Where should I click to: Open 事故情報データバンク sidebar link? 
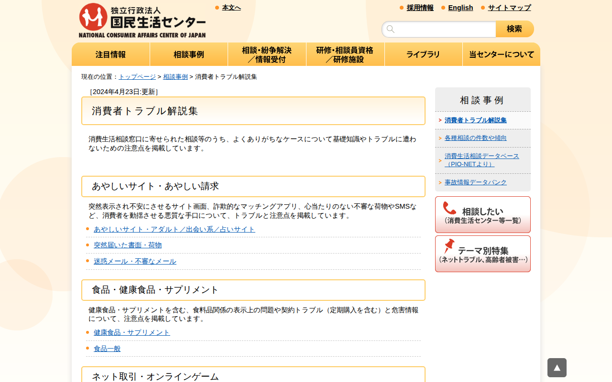pos(476,182)
